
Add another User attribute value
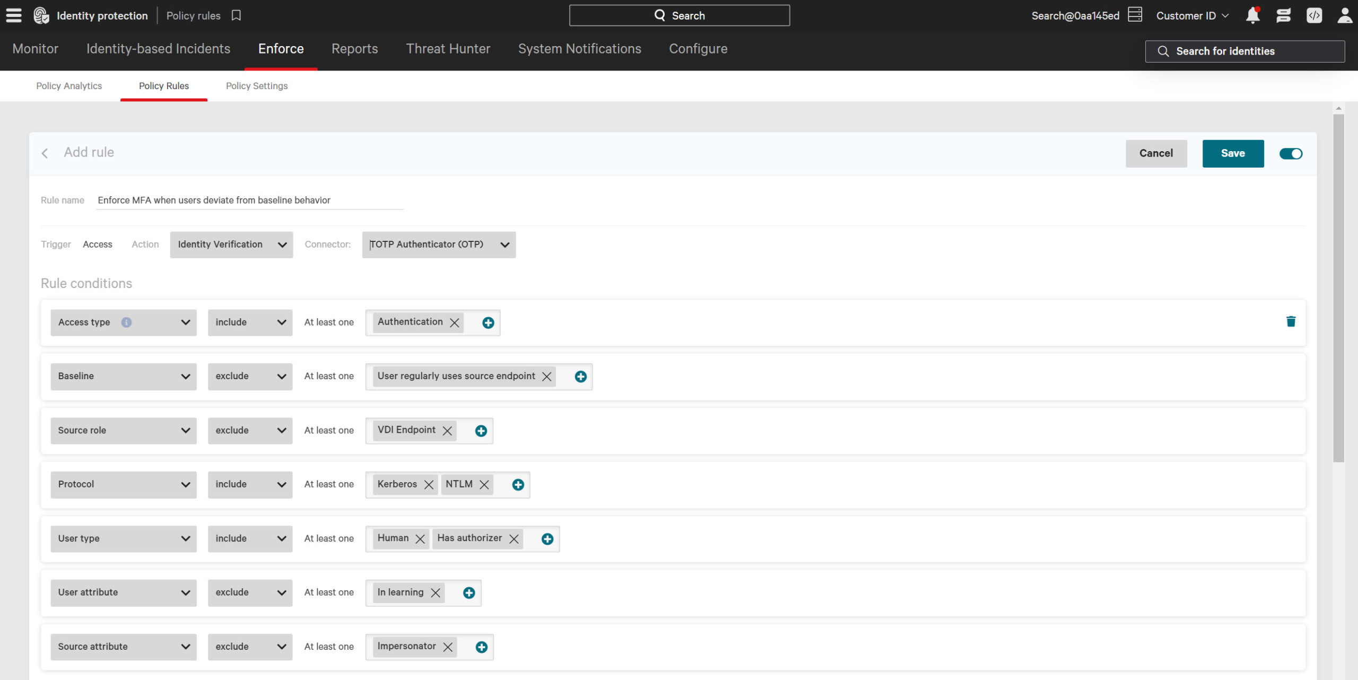click(469, 593)
